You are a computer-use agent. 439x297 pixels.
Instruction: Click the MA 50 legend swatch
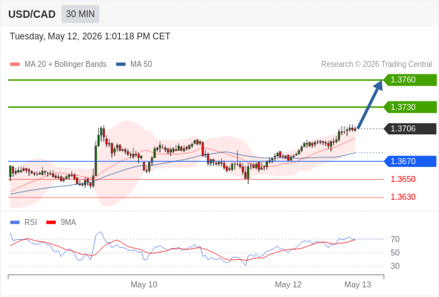pyautogui.click(x=121, y=65)
